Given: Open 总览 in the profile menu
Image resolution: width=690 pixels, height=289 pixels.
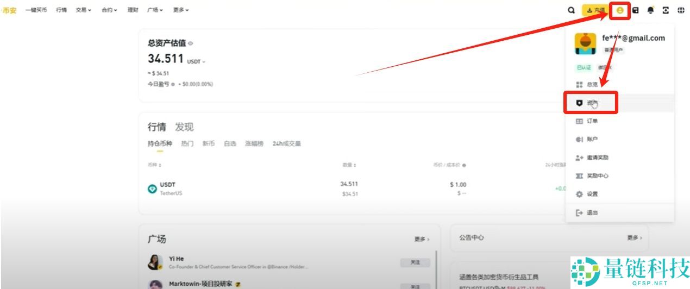Looking at the screenshot, I should pyautogui.click(x=620, y=85).
